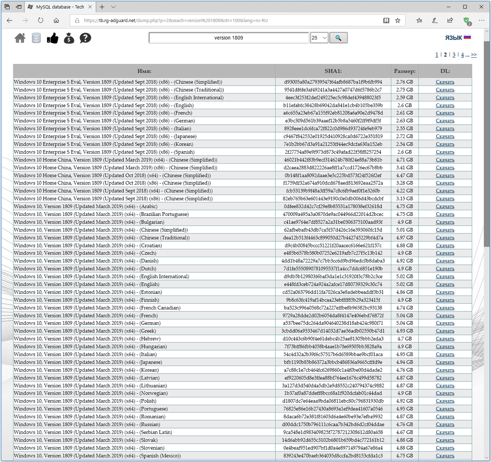The height and width of the screenshot is (462, 491).
Task: Download Enterprise S Eval x86 Spanish
Action: [445, 152]
